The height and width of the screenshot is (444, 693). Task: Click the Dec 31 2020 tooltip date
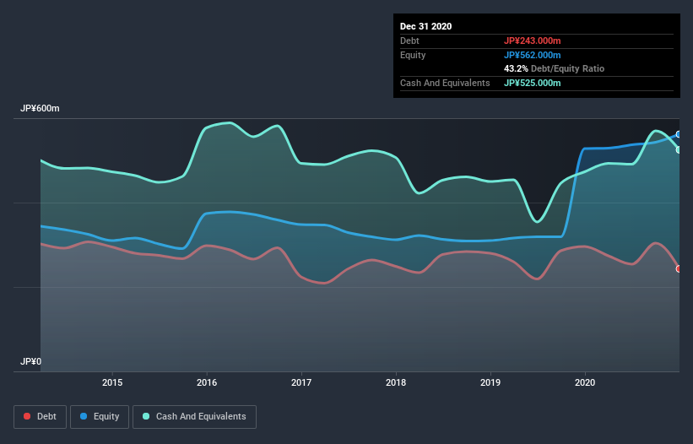tap(425, 26)
